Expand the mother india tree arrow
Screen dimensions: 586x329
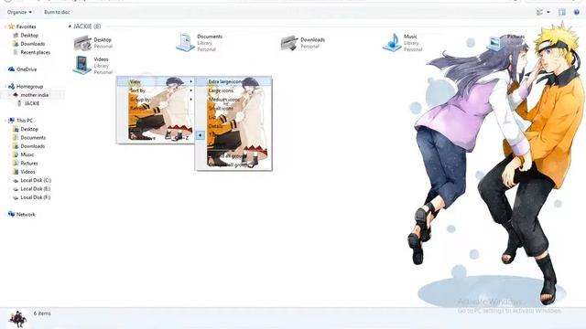coord(10,95)
